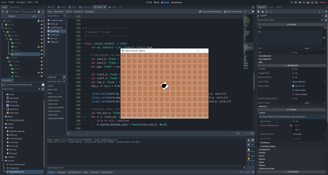
Task: Enable the Toggle Mode checkbox
Action: [293, 73]
